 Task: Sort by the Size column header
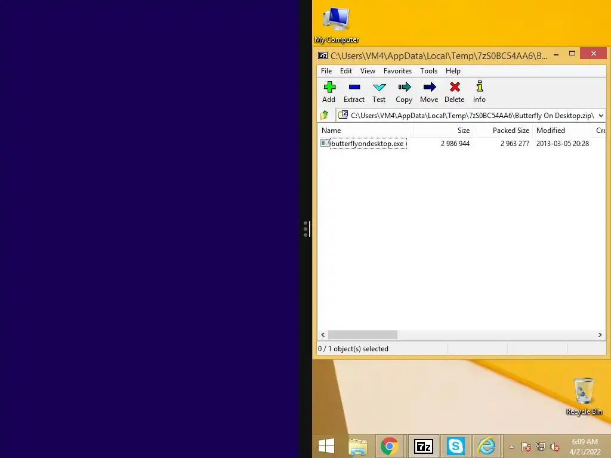[443, 131]
